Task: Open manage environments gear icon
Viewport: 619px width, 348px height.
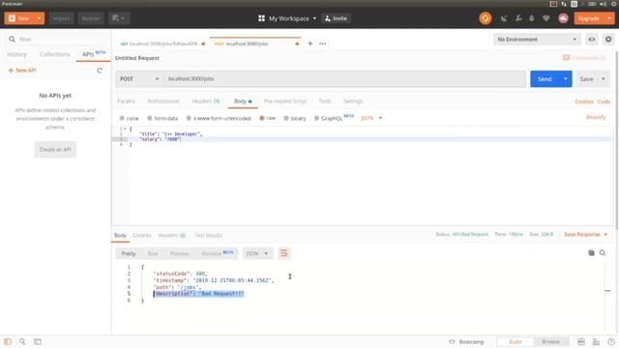Action: 608,39
